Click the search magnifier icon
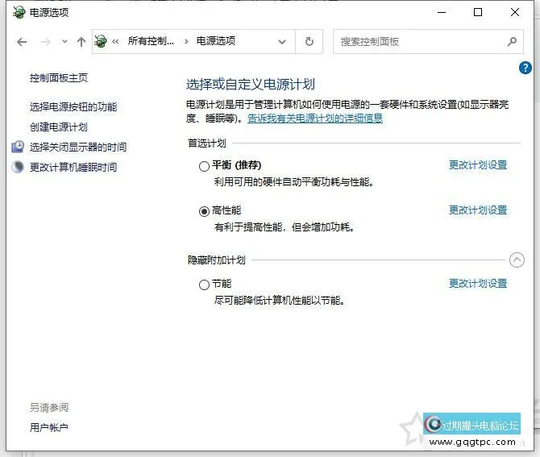This screenshot has width=540, height=457. pyautogui.click(x=512, y=42)
